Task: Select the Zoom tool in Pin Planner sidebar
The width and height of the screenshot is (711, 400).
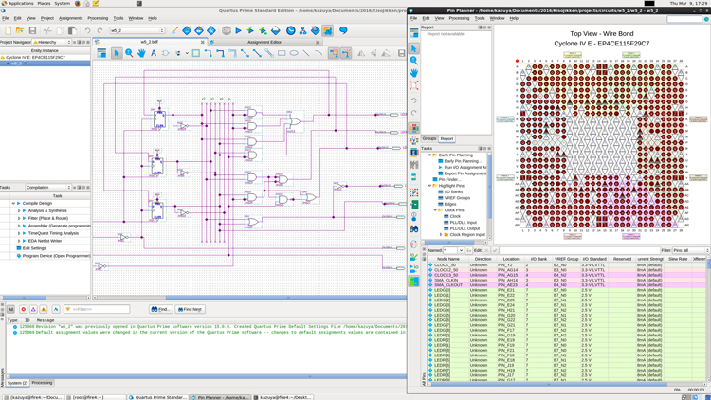Action: 413,61
